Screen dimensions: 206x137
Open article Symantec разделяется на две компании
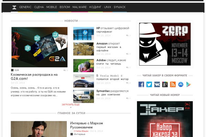click(x=112, y=93)
